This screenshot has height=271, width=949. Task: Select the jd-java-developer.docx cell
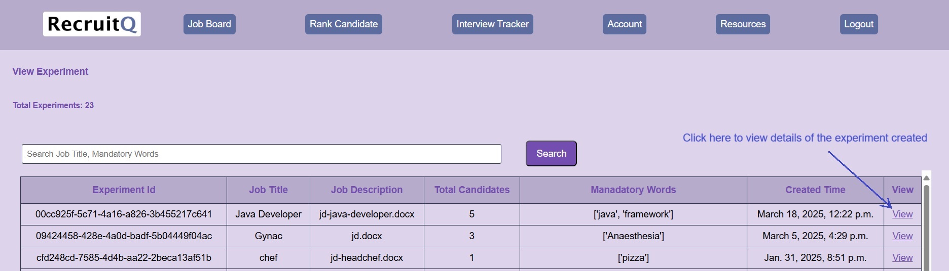[x=367, y=214]
